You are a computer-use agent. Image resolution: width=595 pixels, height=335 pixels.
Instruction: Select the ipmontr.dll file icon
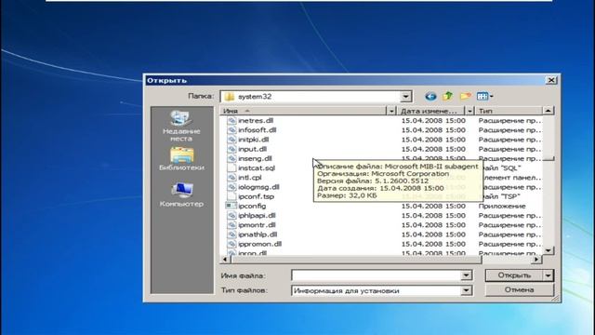231,225
